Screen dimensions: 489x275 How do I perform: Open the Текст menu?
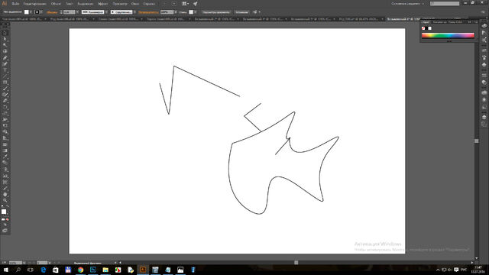[70, 4]
